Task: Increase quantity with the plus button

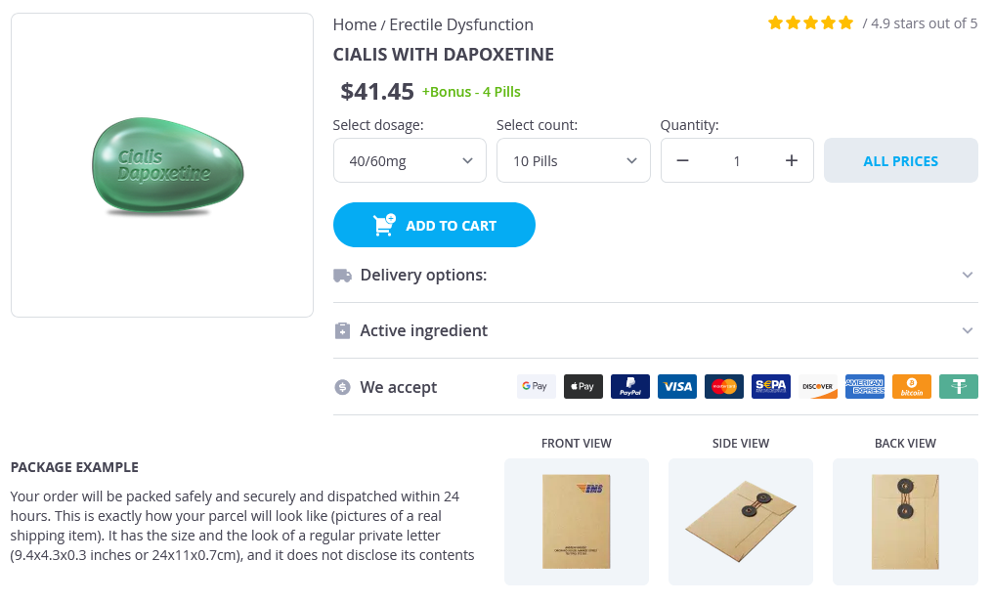Action: (792, 161)
